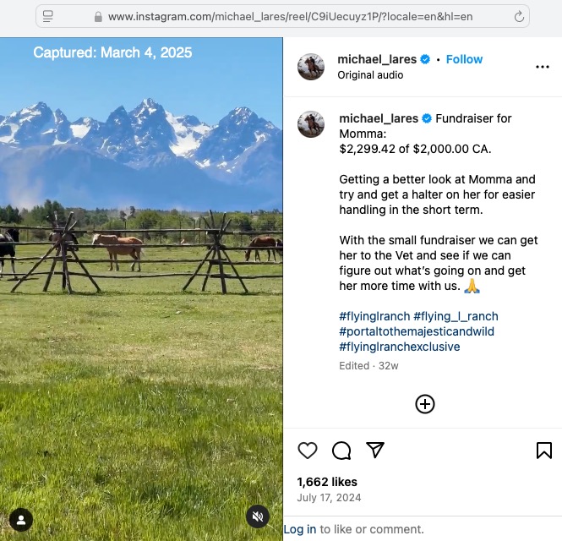Image resolution: width=562 pixels, height=541 pixels.
Task: Share post with paper plane icon
Action: point(375,450)
